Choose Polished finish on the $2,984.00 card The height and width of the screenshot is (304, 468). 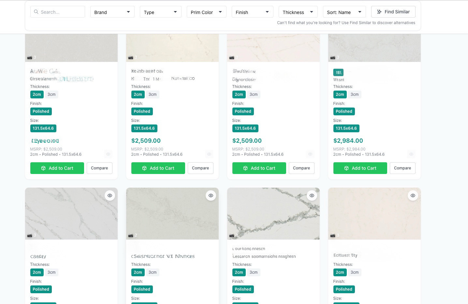tap(344, 111)
